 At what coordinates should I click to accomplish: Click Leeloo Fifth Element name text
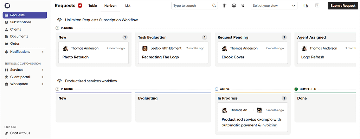click(x=166, y=48)
